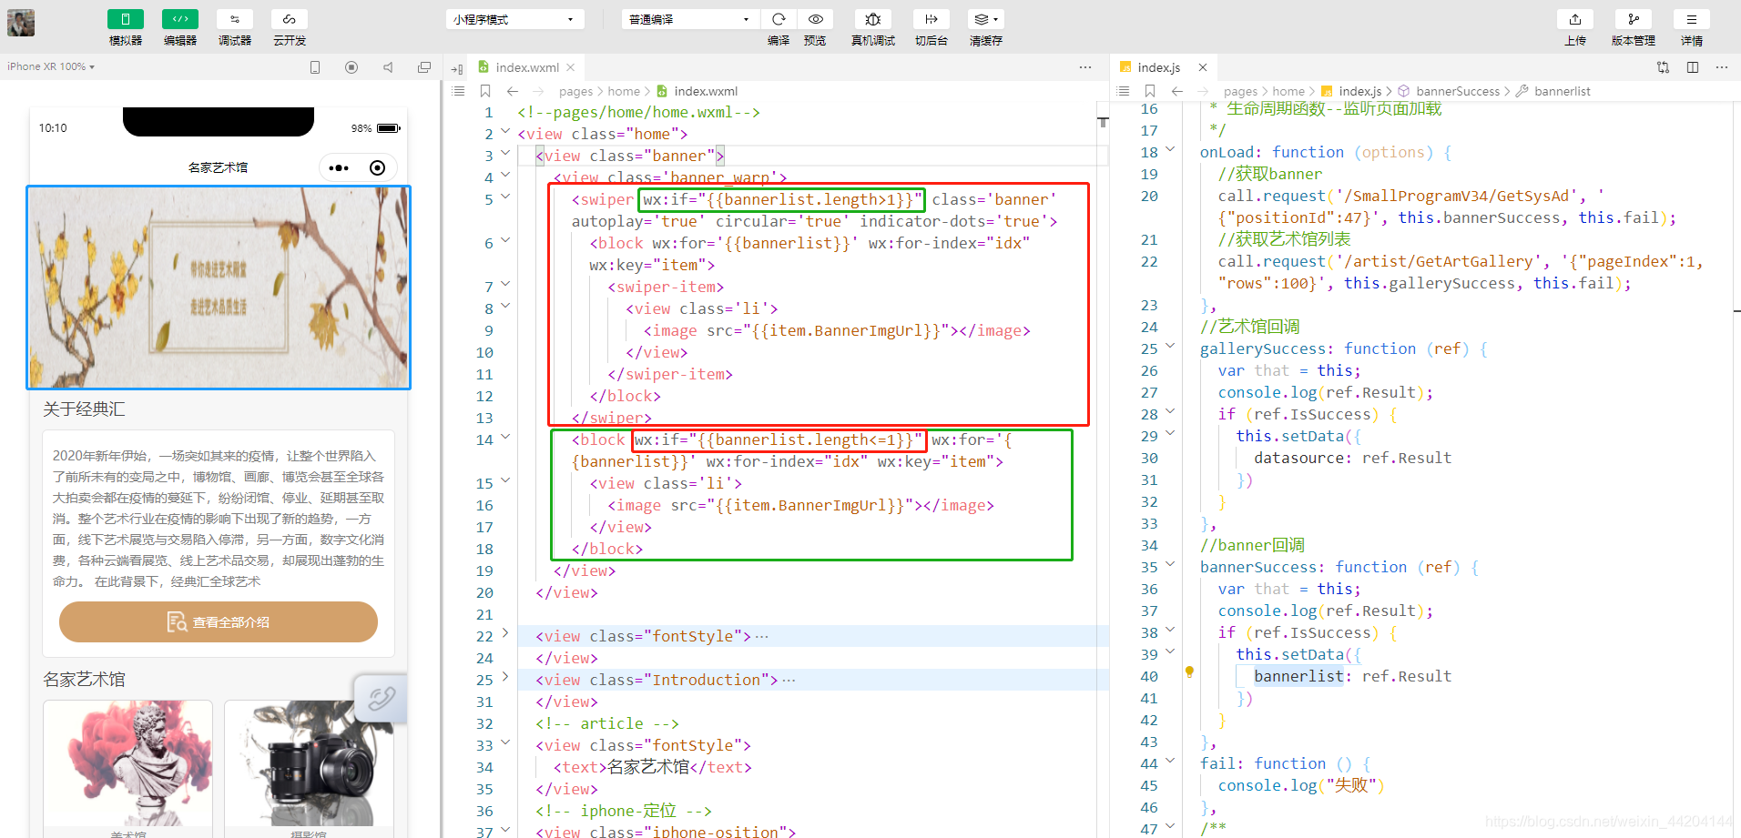Image resolution: width=1741 pixels, height=838 pixels.
Task: Collapse the code fold at wxml line 2
Action: click(505, 132)
